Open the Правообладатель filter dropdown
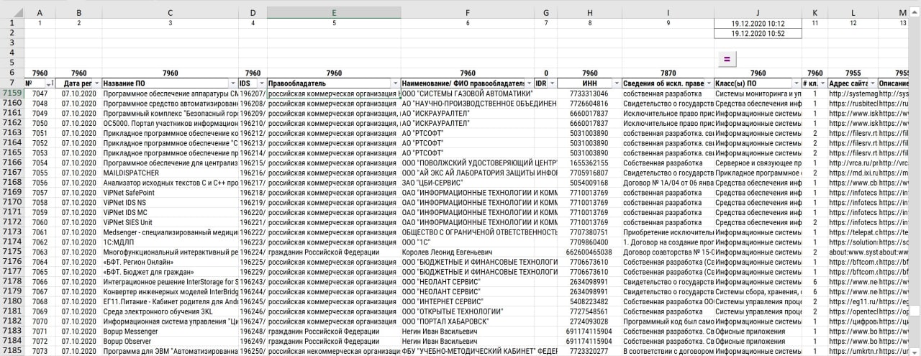 (396, 83)
